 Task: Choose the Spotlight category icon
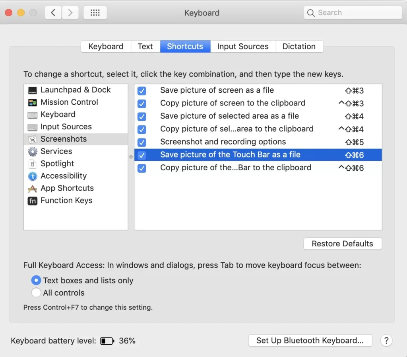click(33, 164)
